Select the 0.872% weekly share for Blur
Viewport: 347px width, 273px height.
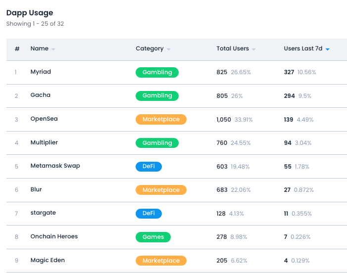[303, 190]
